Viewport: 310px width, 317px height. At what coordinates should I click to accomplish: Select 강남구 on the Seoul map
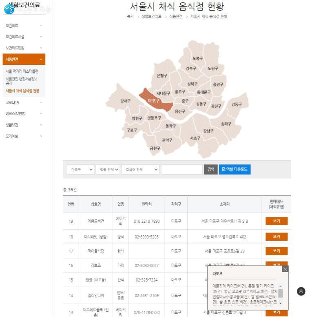coord(208,131)
